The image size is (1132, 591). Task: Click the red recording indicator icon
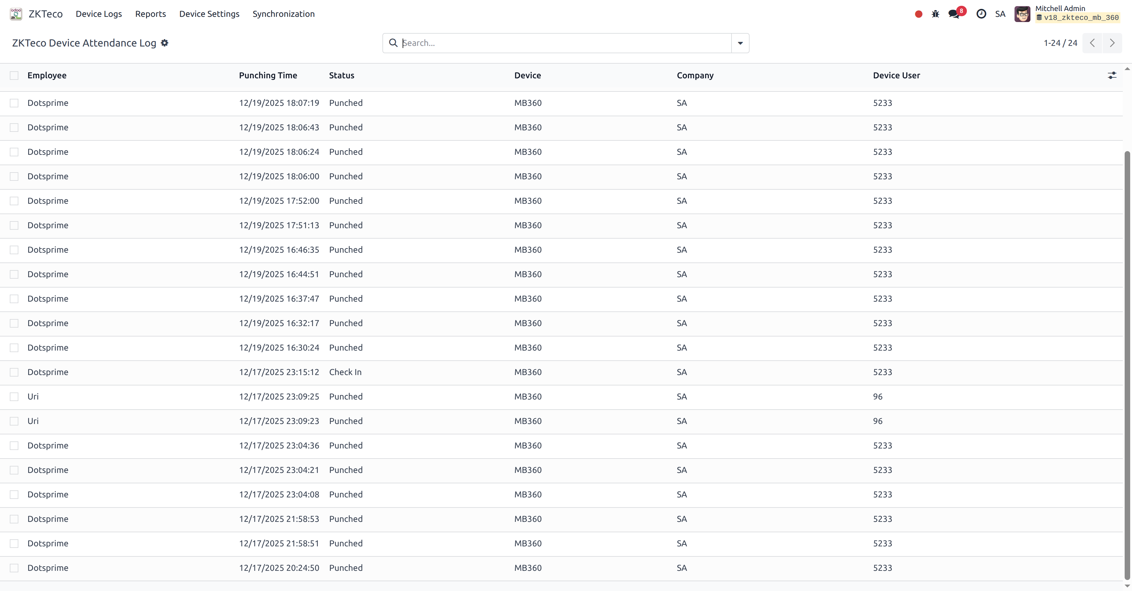point(918,14)
